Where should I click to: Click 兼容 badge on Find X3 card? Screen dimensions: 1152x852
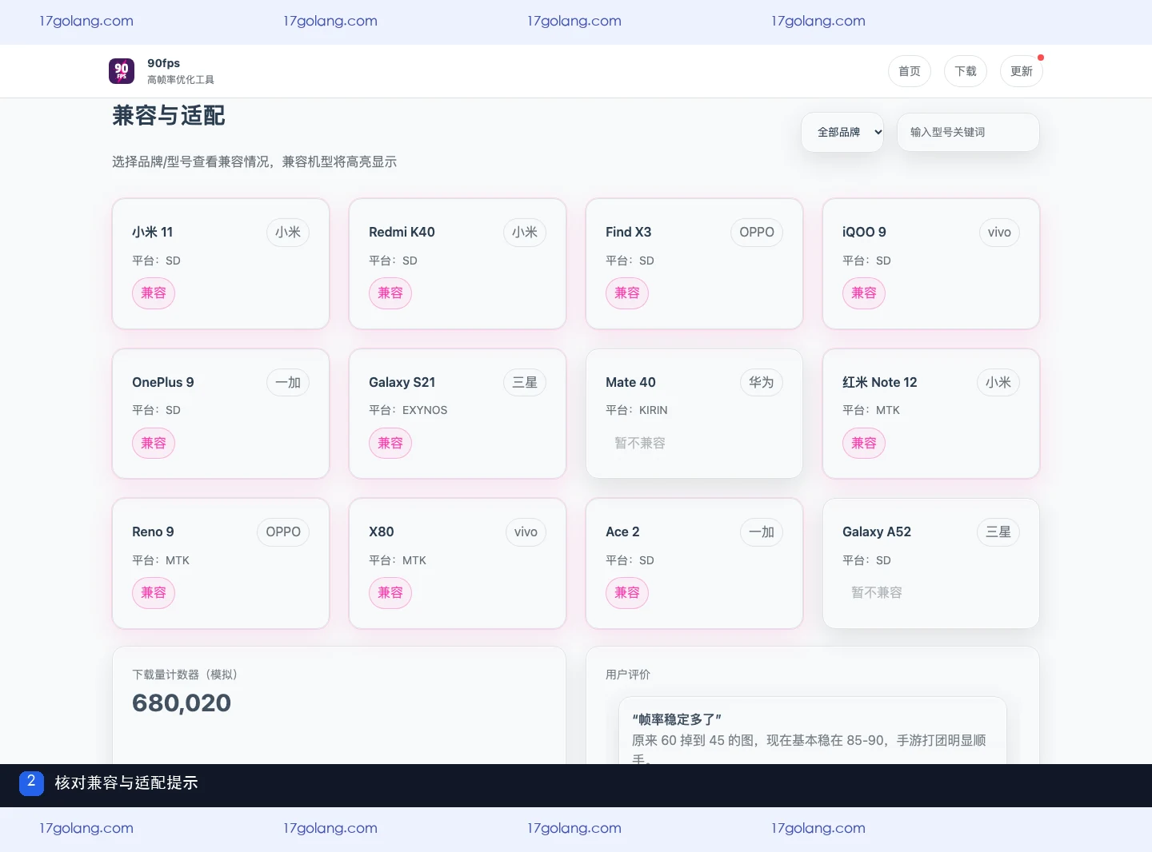click(x=627, y=293)
